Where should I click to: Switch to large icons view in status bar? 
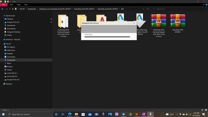(206, 110)
